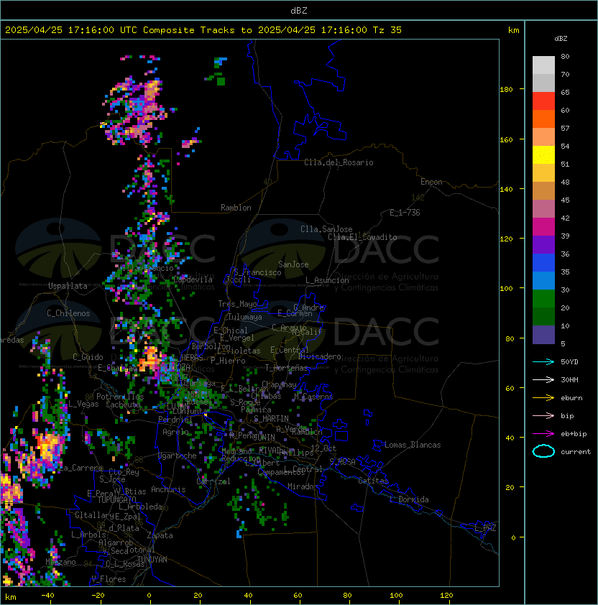Click the L_Dormida place label
Image resolution: width=598 pixels, height=605 pixels.
coord(409,499)
